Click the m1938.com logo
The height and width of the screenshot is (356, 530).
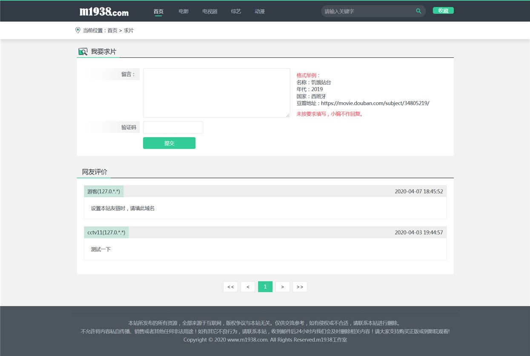pos(104,11)
